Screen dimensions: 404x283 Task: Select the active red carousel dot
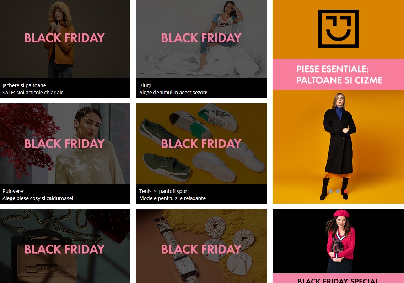(345, 191)
